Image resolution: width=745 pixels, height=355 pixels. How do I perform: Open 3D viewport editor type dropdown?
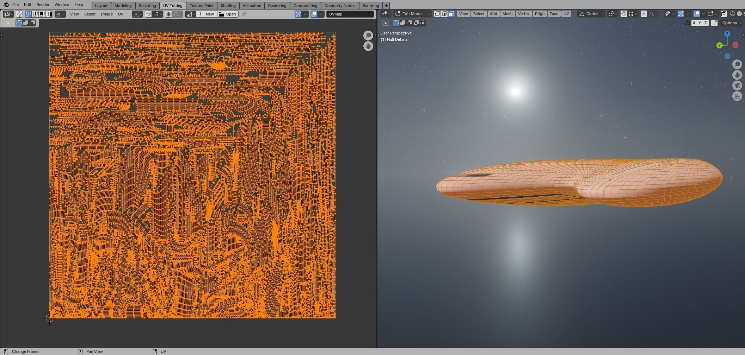pyautogui.click(x=386, y=14)
